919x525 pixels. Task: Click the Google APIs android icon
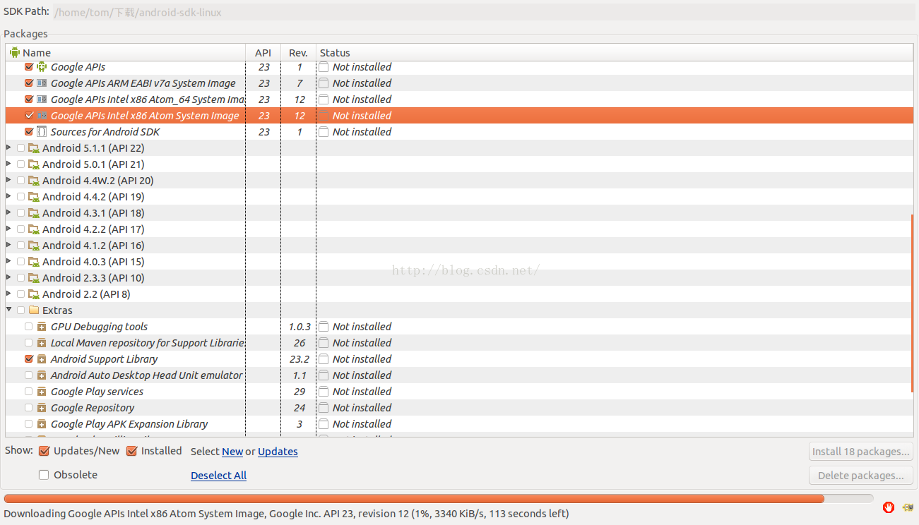click(42, 67)
